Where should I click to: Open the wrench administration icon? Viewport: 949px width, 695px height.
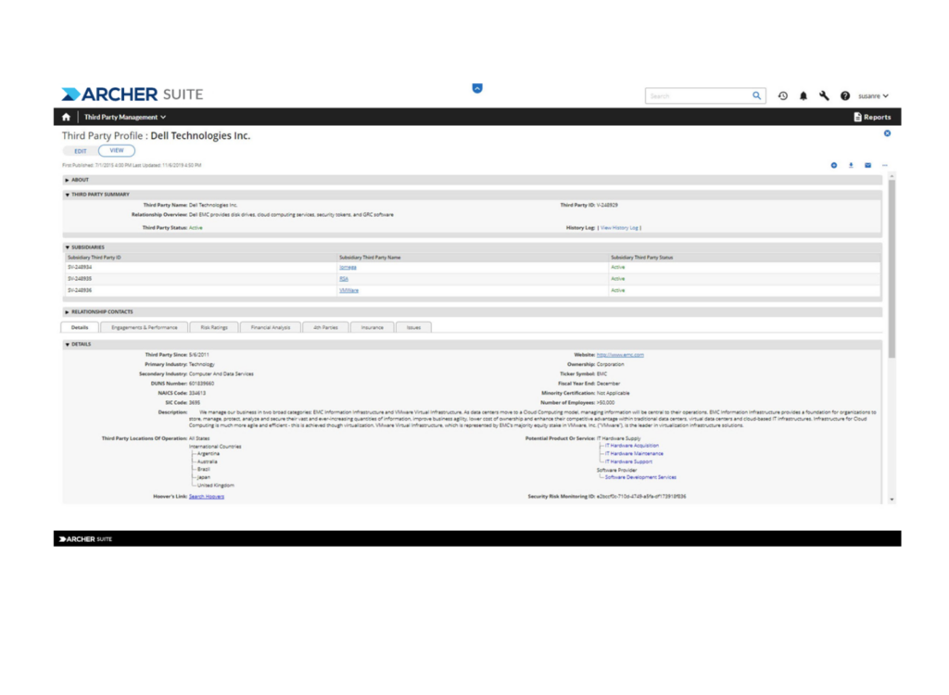824,95
